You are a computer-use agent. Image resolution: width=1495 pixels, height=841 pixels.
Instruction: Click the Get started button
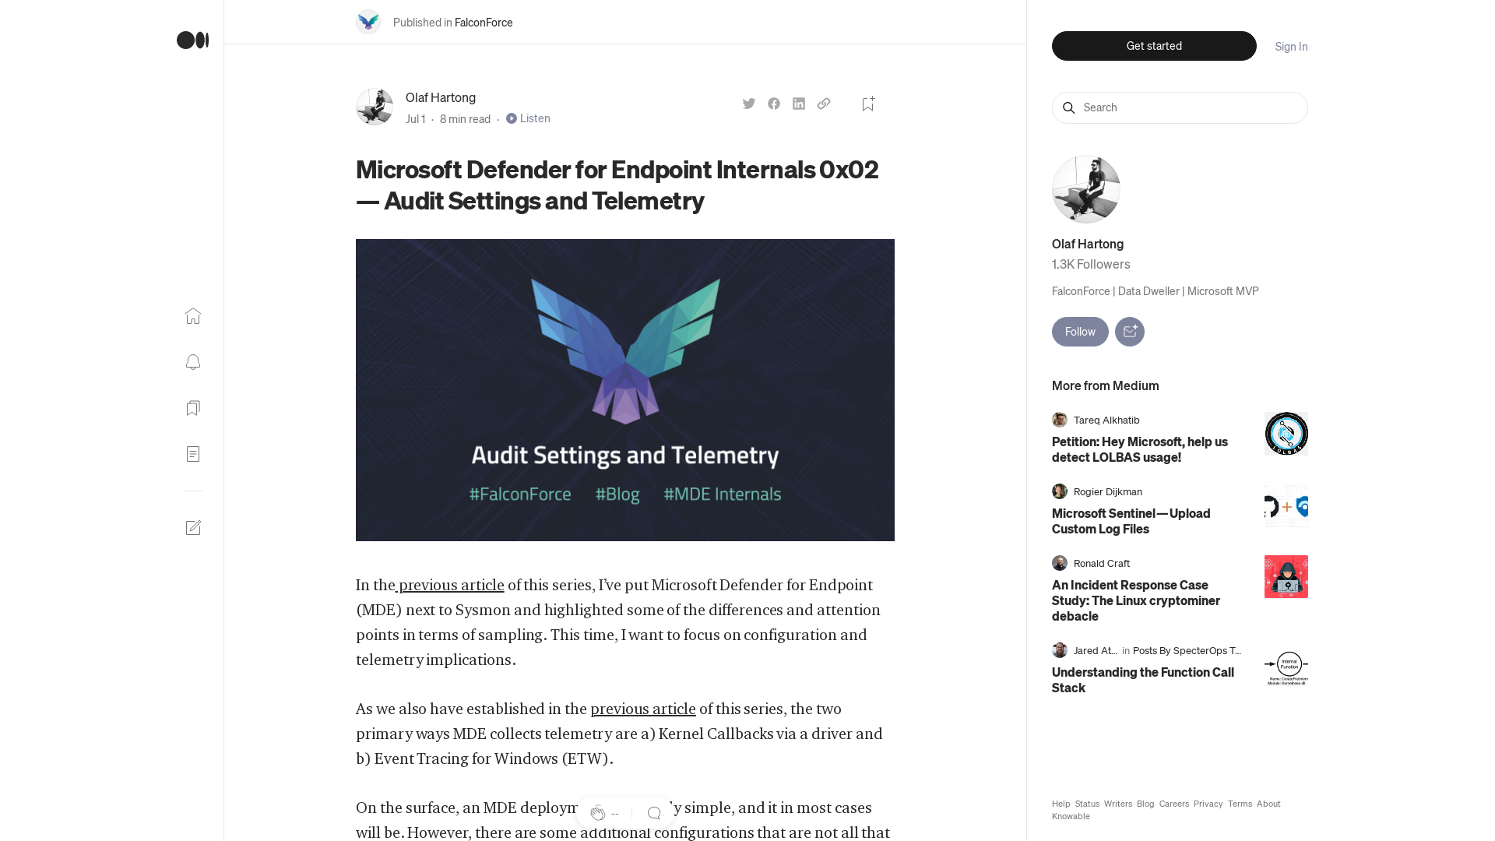(1153, 46)
